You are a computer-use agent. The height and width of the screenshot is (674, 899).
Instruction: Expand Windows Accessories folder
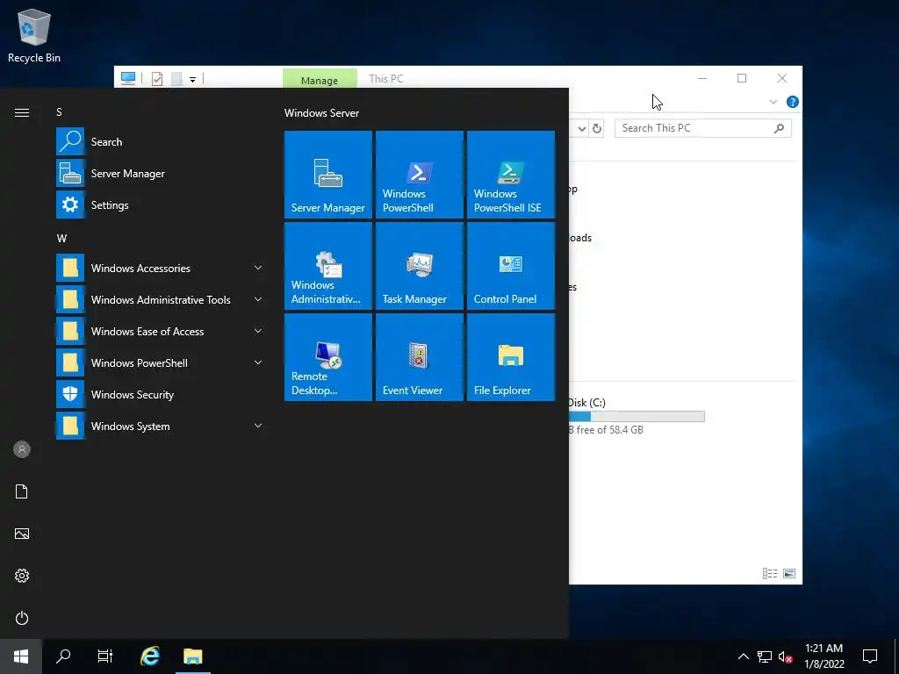161,268
